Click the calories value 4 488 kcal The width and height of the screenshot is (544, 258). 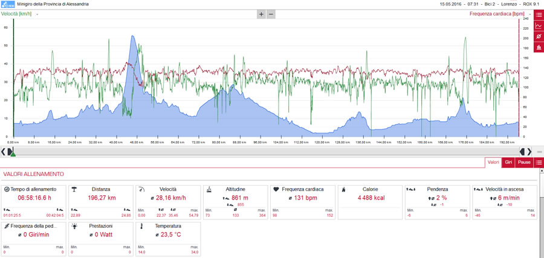371,198
